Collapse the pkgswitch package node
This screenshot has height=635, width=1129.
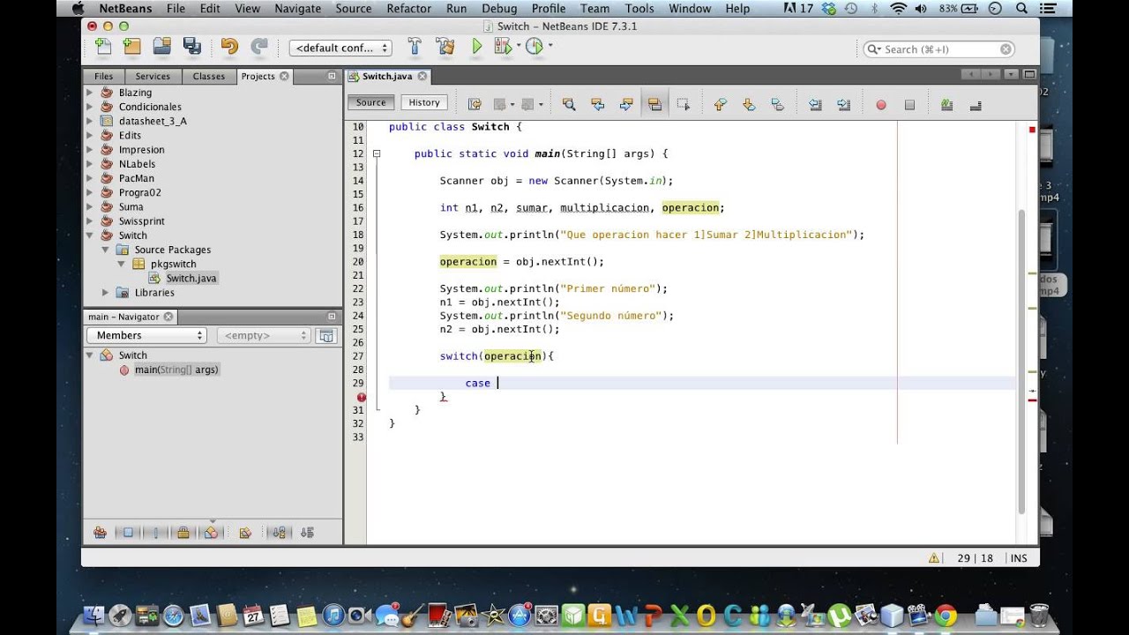[x=122, y=264]
